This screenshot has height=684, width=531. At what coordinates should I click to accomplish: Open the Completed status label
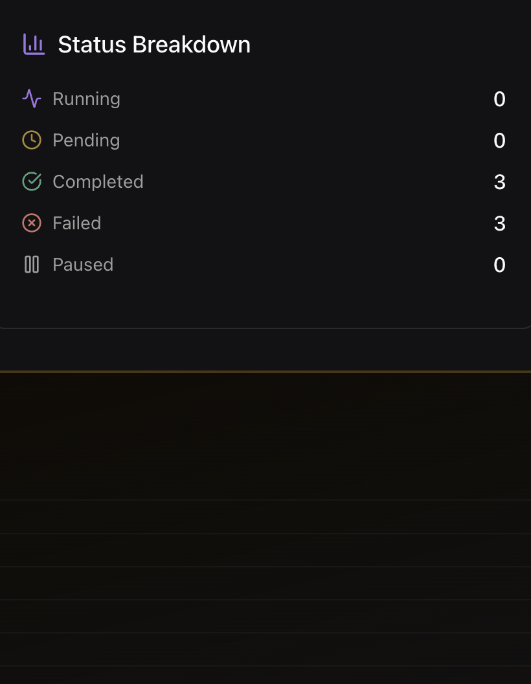pos(98,181)
